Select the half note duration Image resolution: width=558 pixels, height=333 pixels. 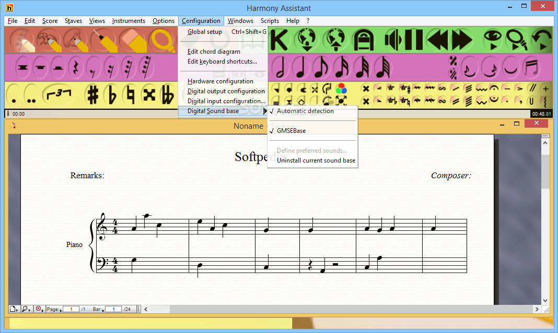(281, 67)
